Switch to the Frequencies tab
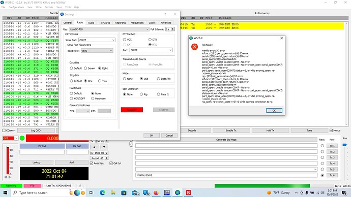The height and width of the screenshot is (197, 351). [x=137, y=23]
